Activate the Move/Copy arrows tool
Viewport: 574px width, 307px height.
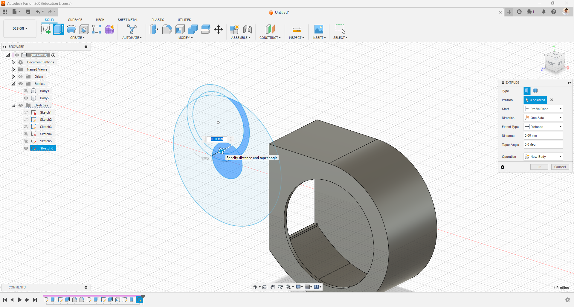(219, 29)
